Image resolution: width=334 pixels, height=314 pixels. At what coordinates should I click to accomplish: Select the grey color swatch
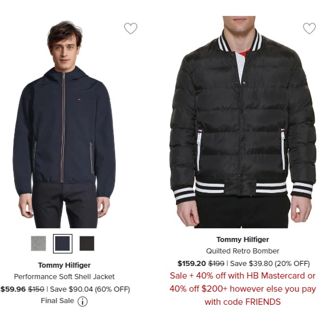(38, 243)
